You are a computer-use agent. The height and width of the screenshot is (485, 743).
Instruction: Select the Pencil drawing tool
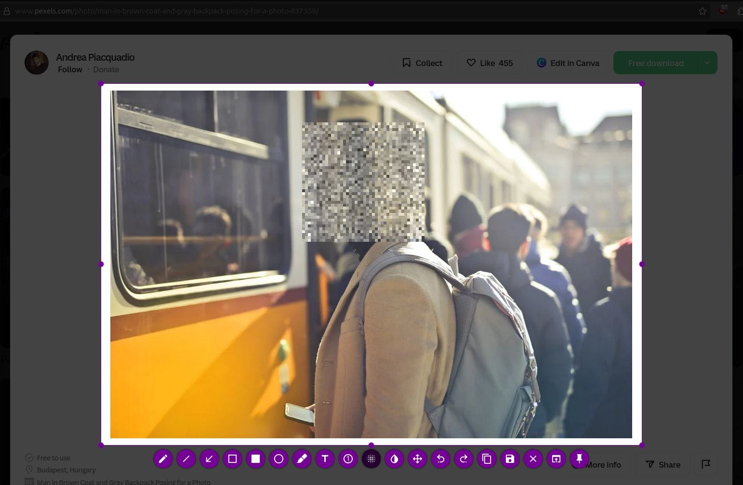pos(163,459)
